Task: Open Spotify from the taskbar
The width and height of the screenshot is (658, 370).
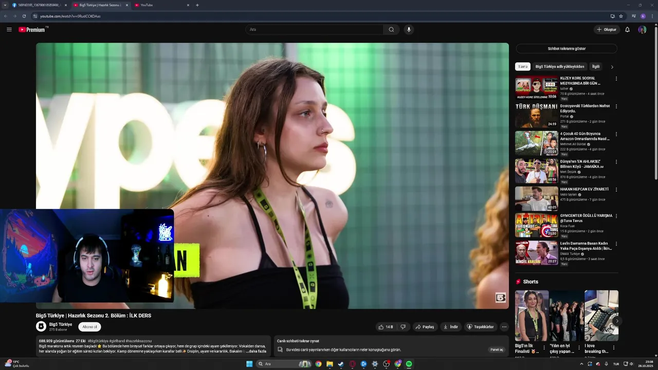Action: pyautogui.click(x=409, y=364)
